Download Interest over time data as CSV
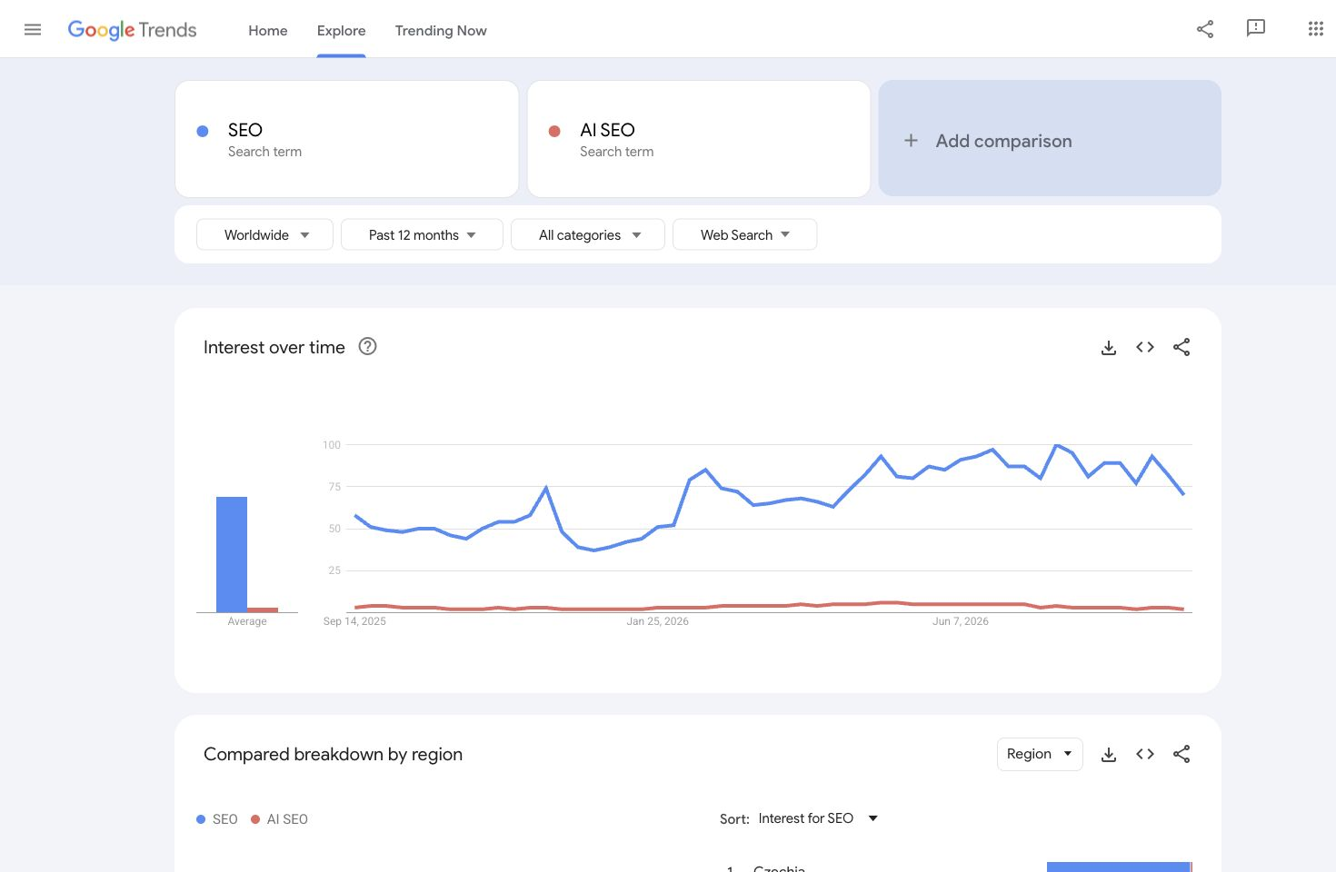Viewport: 1336px width, 872px height. click(1109, 347)
